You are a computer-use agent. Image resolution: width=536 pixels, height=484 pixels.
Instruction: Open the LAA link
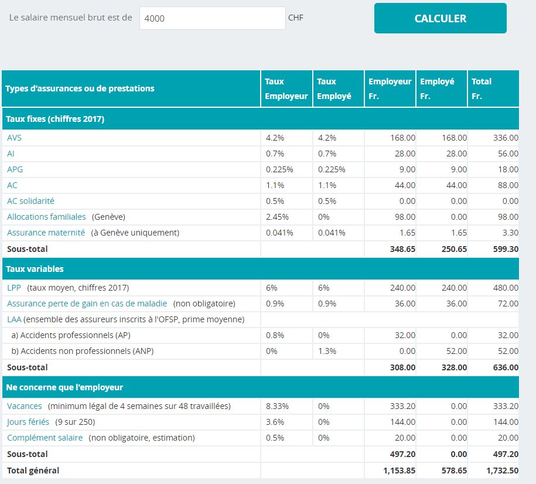(x=15, y=319)
